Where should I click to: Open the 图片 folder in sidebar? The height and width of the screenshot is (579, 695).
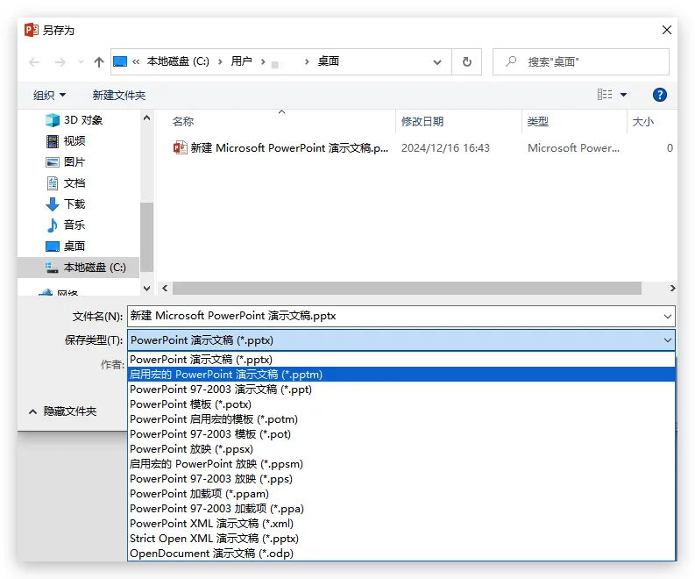click(74, 162)
